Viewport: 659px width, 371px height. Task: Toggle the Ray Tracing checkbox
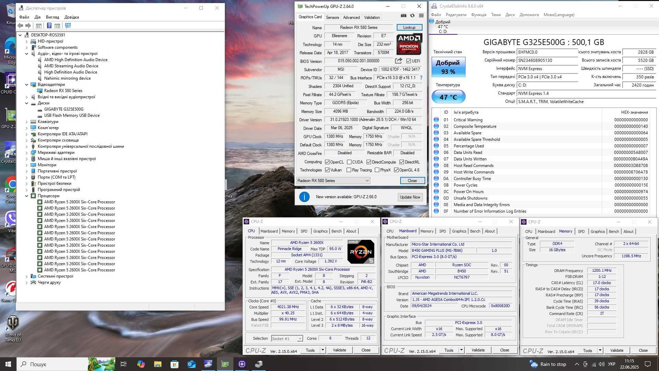pyautogui.click(x=349, y=170)
